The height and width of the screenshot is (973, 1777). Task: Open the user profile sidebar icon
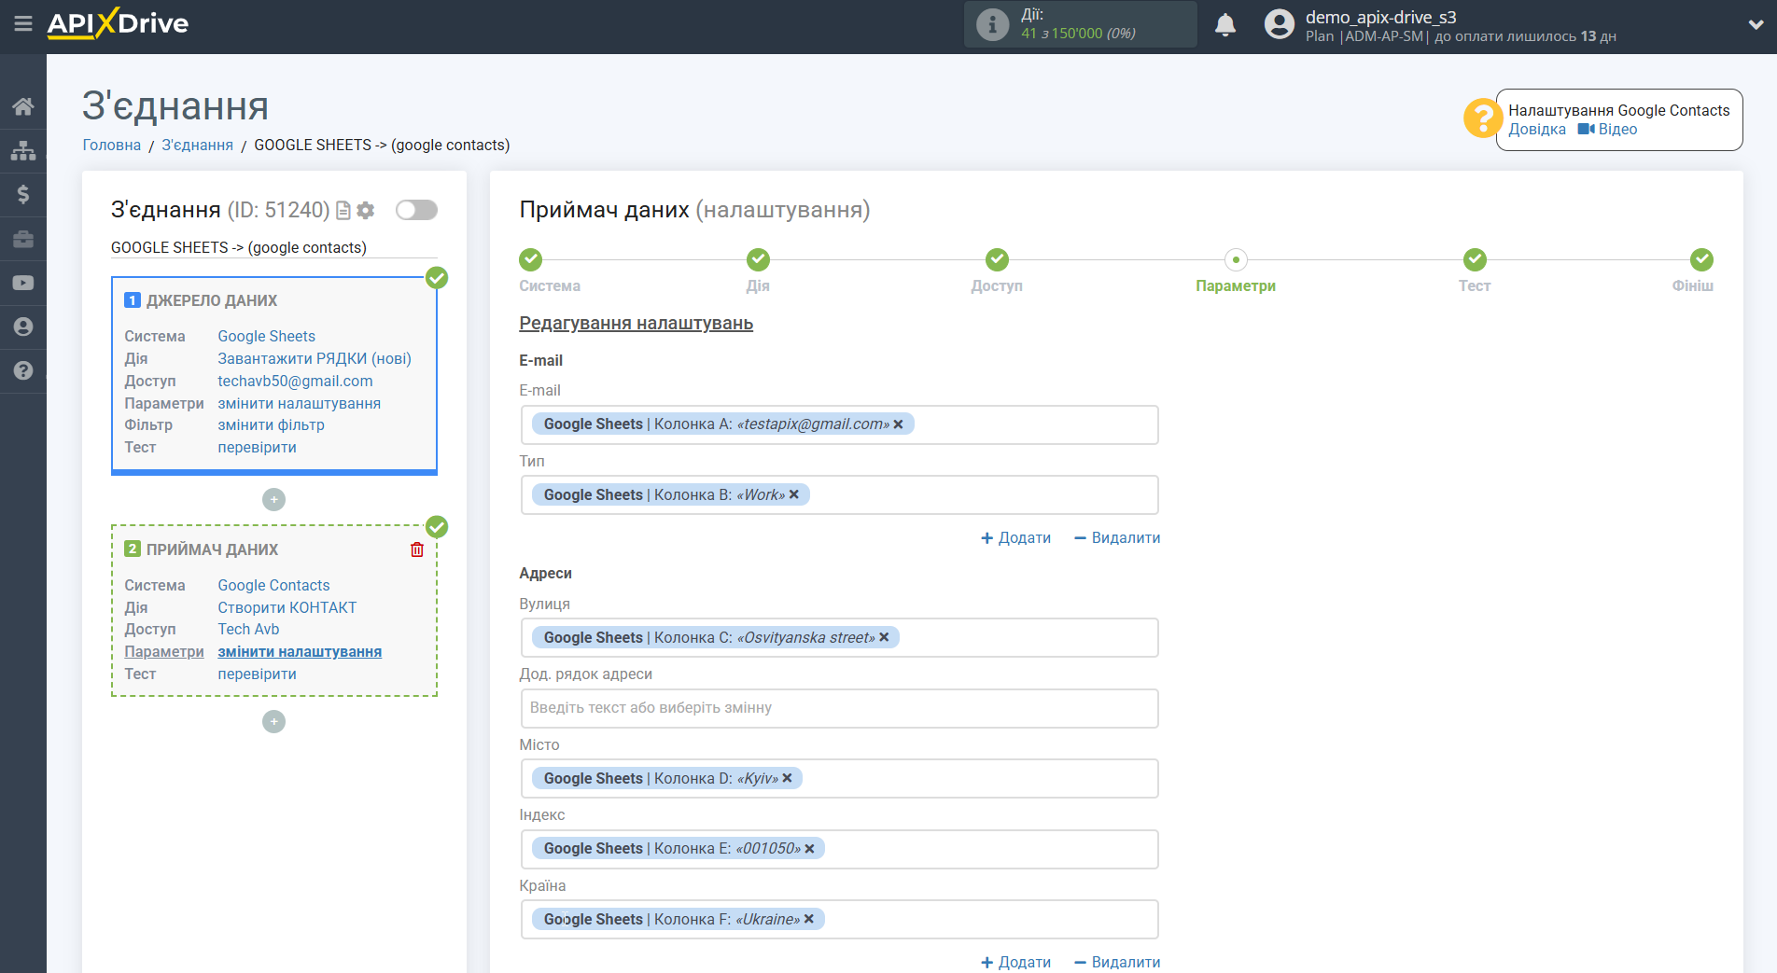coord(23,327)
